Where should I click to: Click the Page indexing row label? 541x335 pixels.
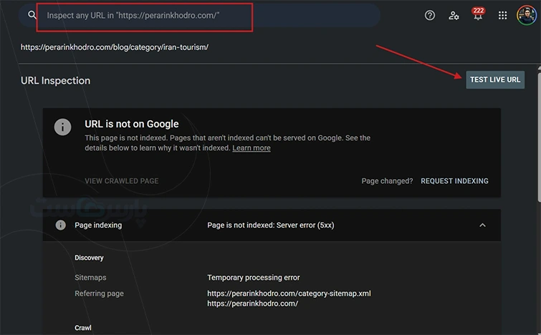[98, 225]
